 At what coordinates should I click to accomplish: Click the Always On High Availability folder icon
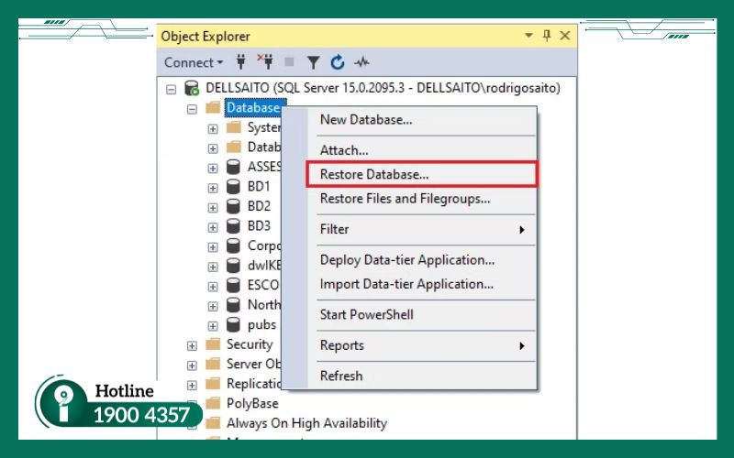coord(213,423)
